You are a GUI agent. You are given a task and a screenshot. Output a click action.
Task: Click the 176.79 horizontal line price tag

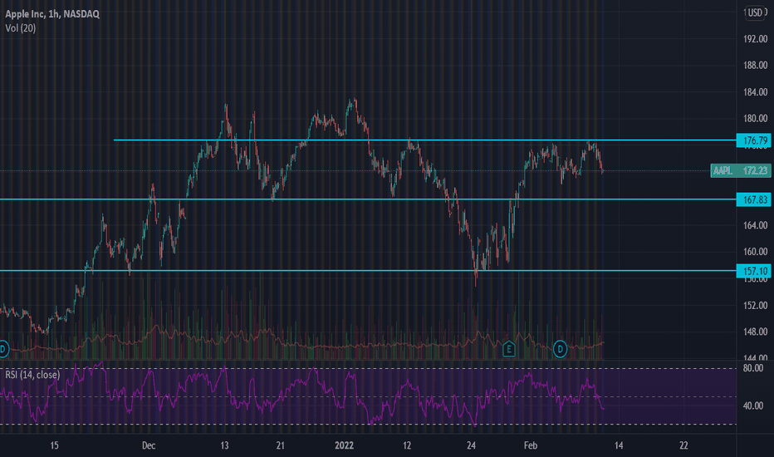(x=754, y=140)
